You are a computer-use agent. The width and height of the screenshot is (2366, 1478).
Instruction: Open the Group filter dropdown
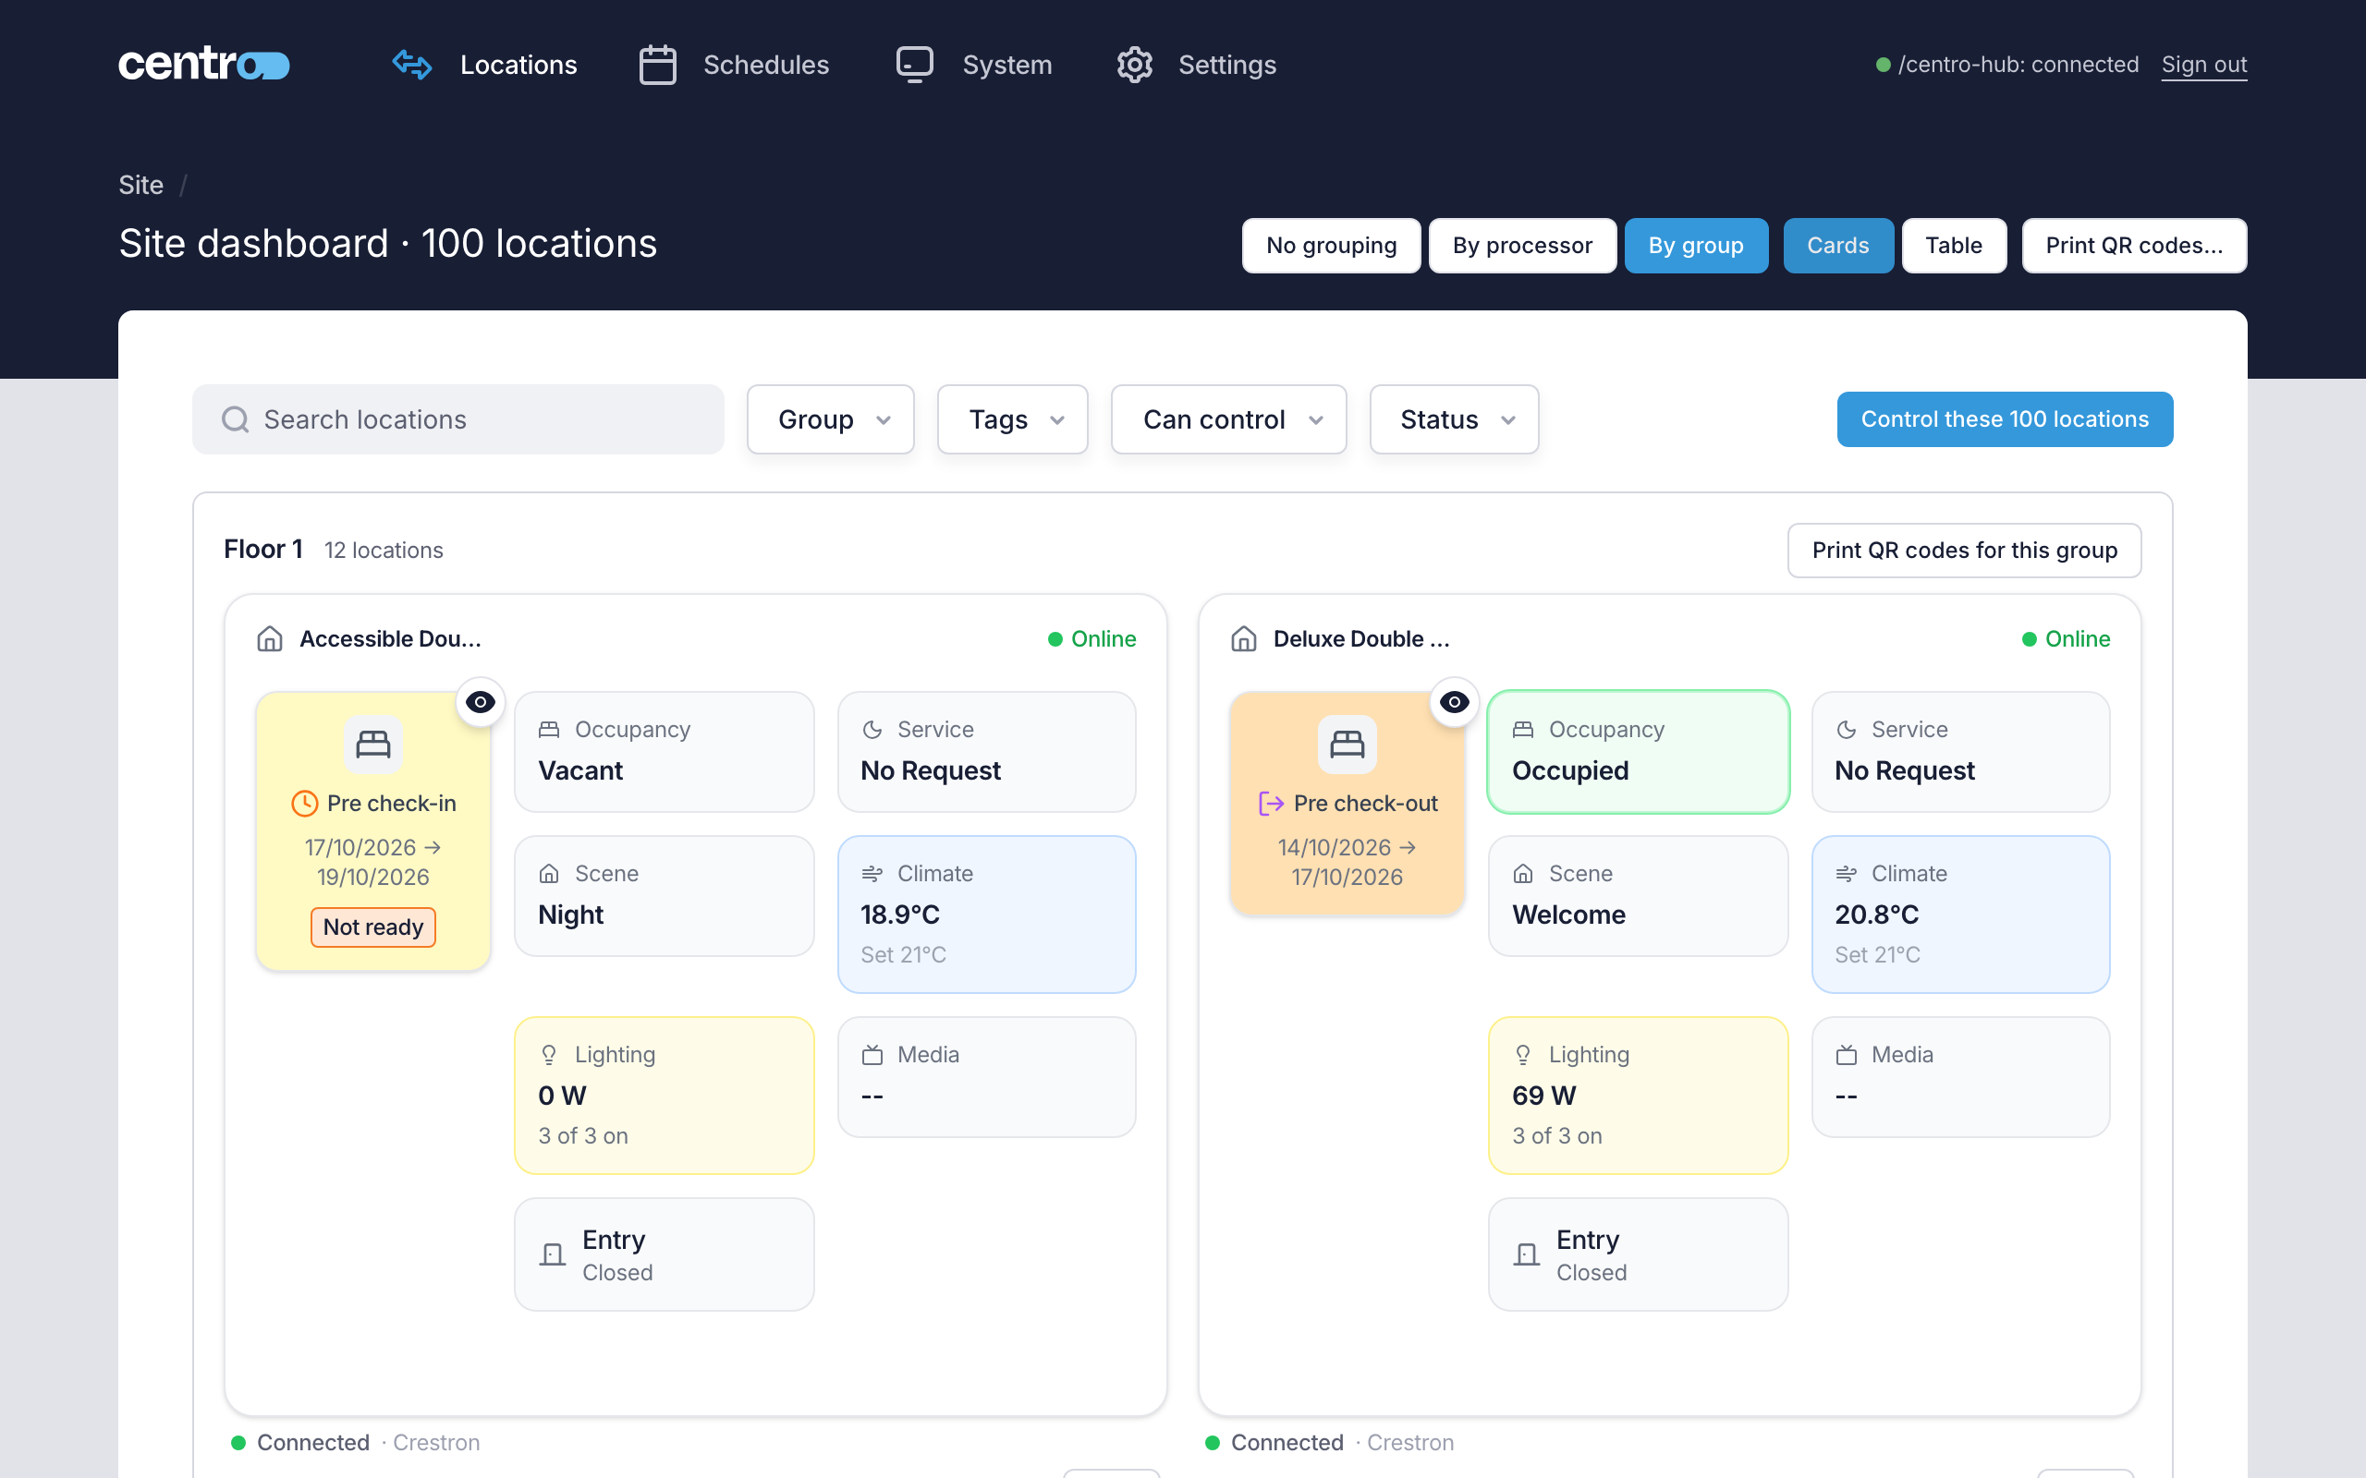pyautogui.click(x=830, y=419)
